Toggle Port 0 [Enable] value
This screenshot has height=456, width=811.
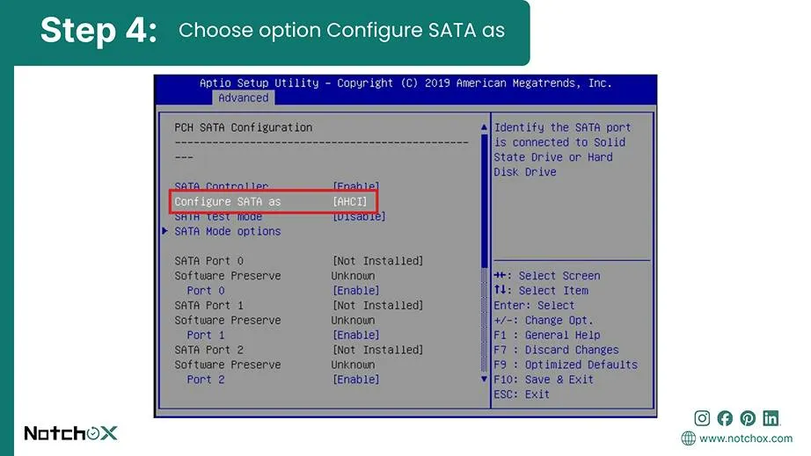(x=356, y=291)
